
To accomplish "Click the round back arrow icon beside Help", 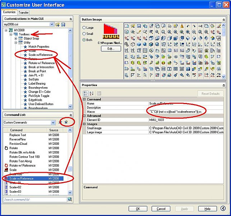I will [223, 208].
